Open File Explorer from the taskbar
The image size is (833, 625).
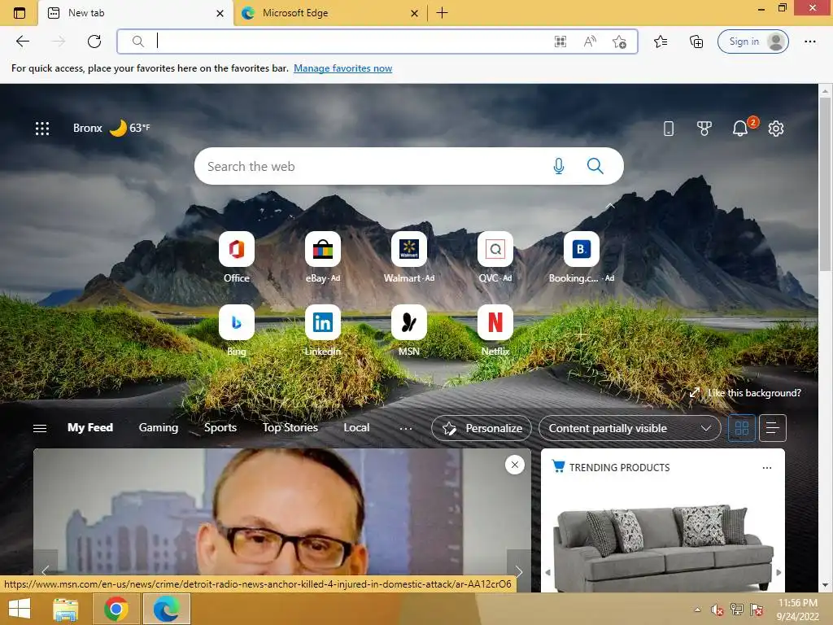pos(66,609)
